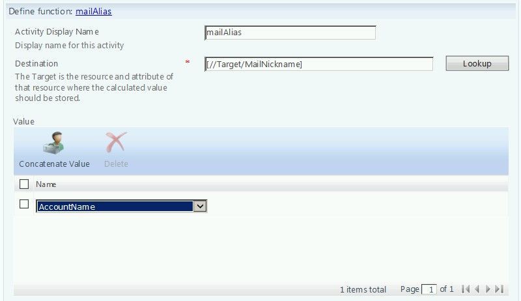Viewport: 521px width, 301px height.
Task: Check the box next to AccountName row
Action: pyautogui.click(x=24, y=204)
